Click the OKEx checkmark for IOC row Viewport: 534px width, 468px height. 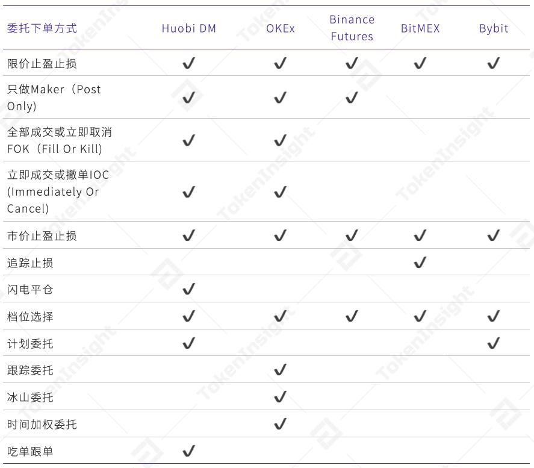click(280, 192)
